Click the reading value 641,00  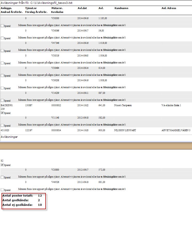[102, 105]
